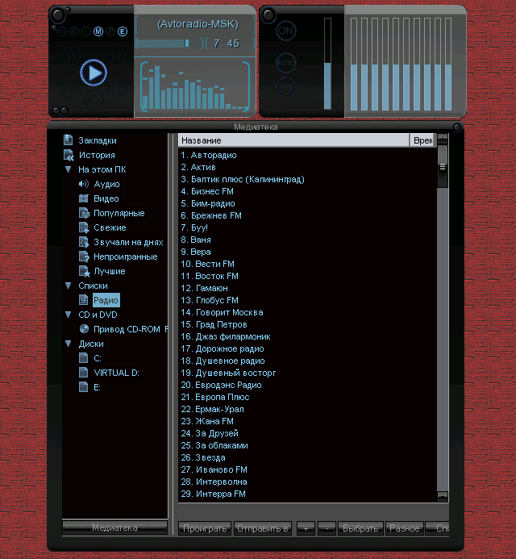This screenshot has height=559, width=516.
Task: Toggle the round M button
Action: tap(98, 31)
